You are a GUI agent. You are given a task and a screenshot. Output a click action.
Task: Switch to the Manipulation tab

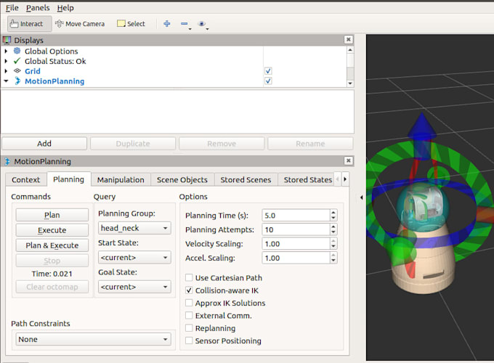click(121, 180)
